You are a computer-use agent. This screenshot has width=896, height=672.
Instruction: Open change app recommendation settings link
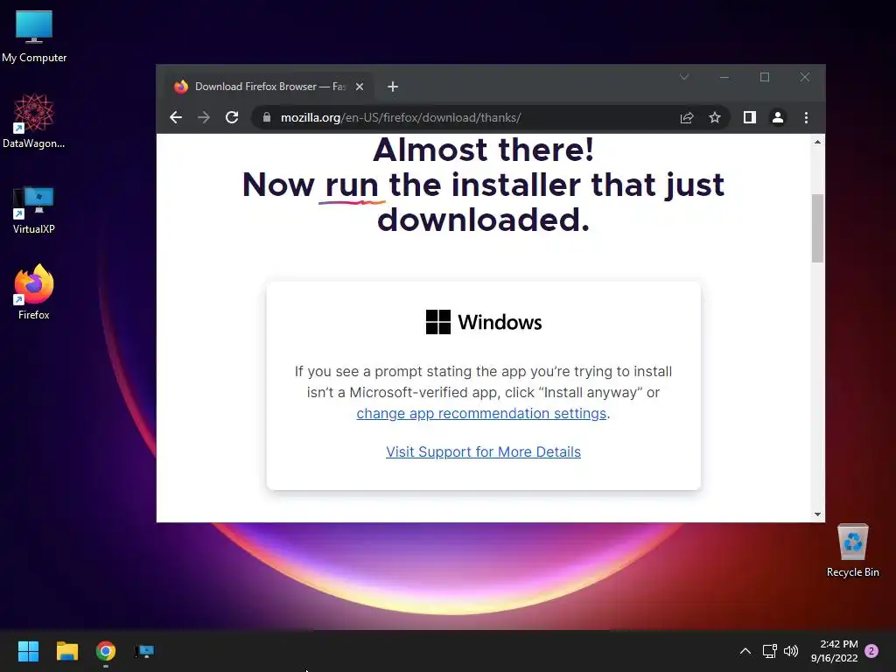481,414
